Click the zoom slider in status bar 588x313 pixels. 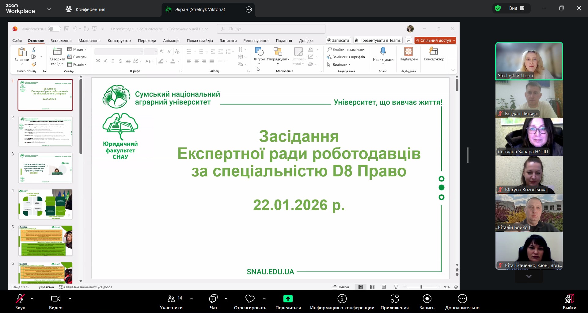421,287
